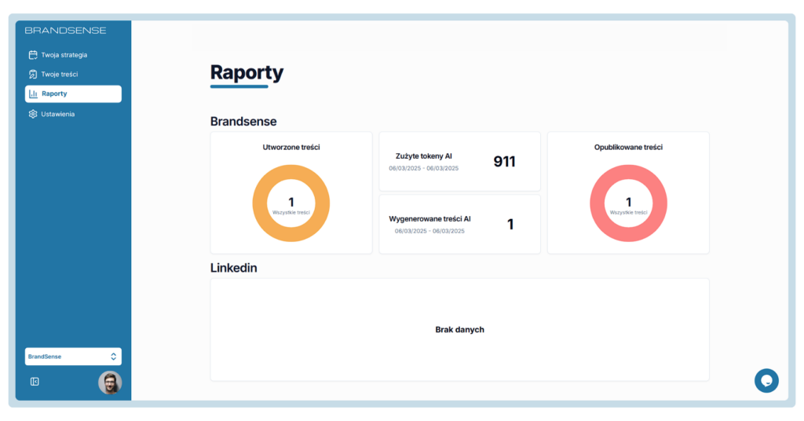Click the value 1 beside Wygenerowane treści AI
This screenshot has width=804, height=421.
[x=510, y=224]
